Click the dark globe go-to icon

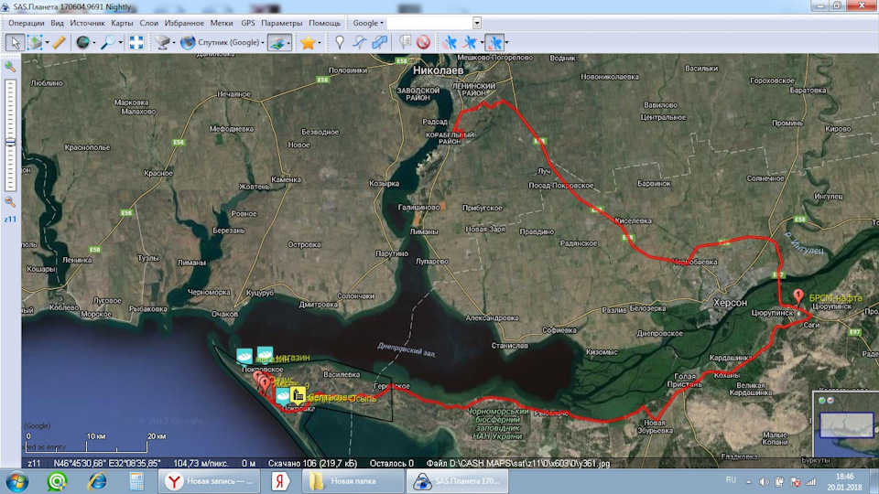(83, 42)
